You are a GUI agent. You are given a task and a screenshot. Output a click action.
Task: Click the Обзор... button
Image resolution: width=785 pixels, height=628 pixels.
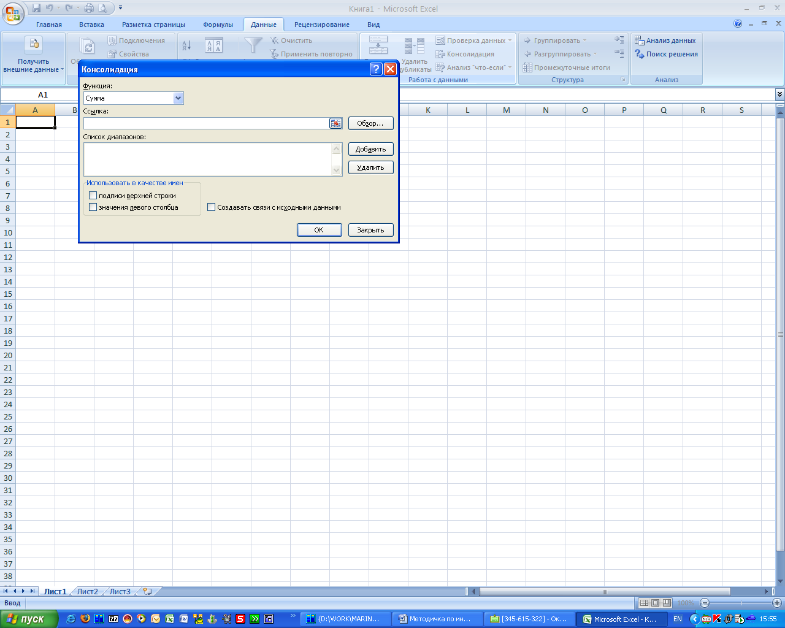pos(370,123)
